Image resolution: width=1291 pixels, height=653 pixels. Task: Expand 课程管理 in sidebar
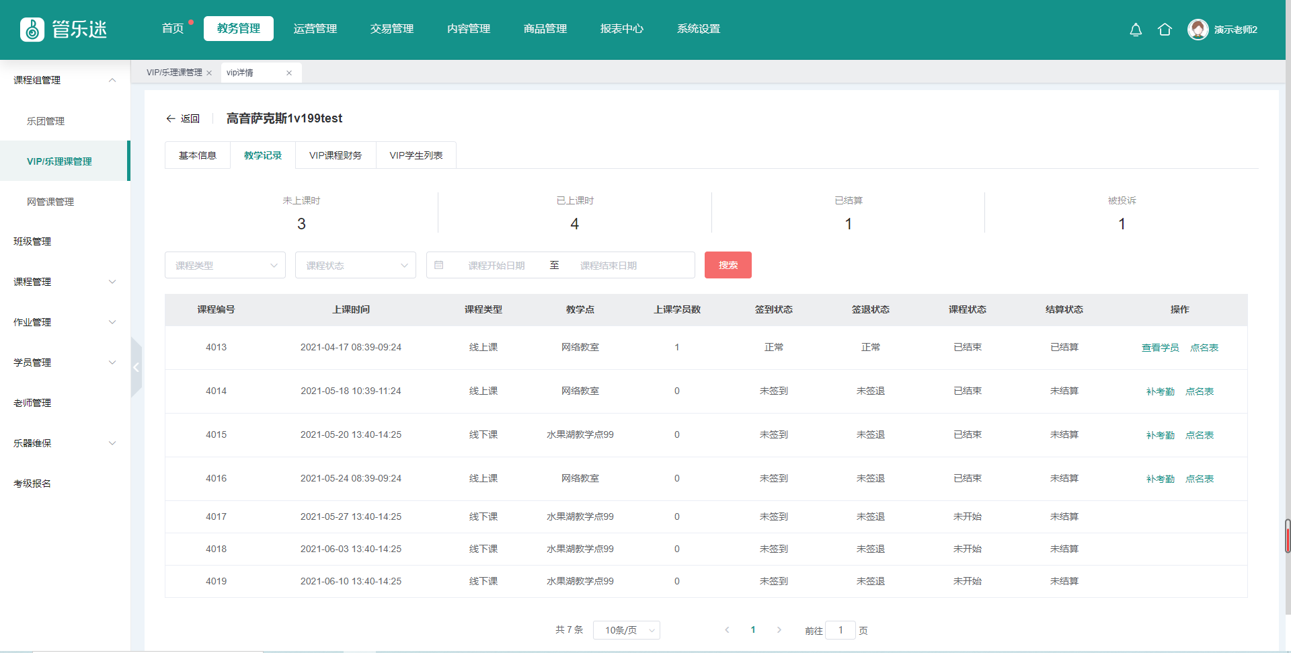click(x=65, y=282)
